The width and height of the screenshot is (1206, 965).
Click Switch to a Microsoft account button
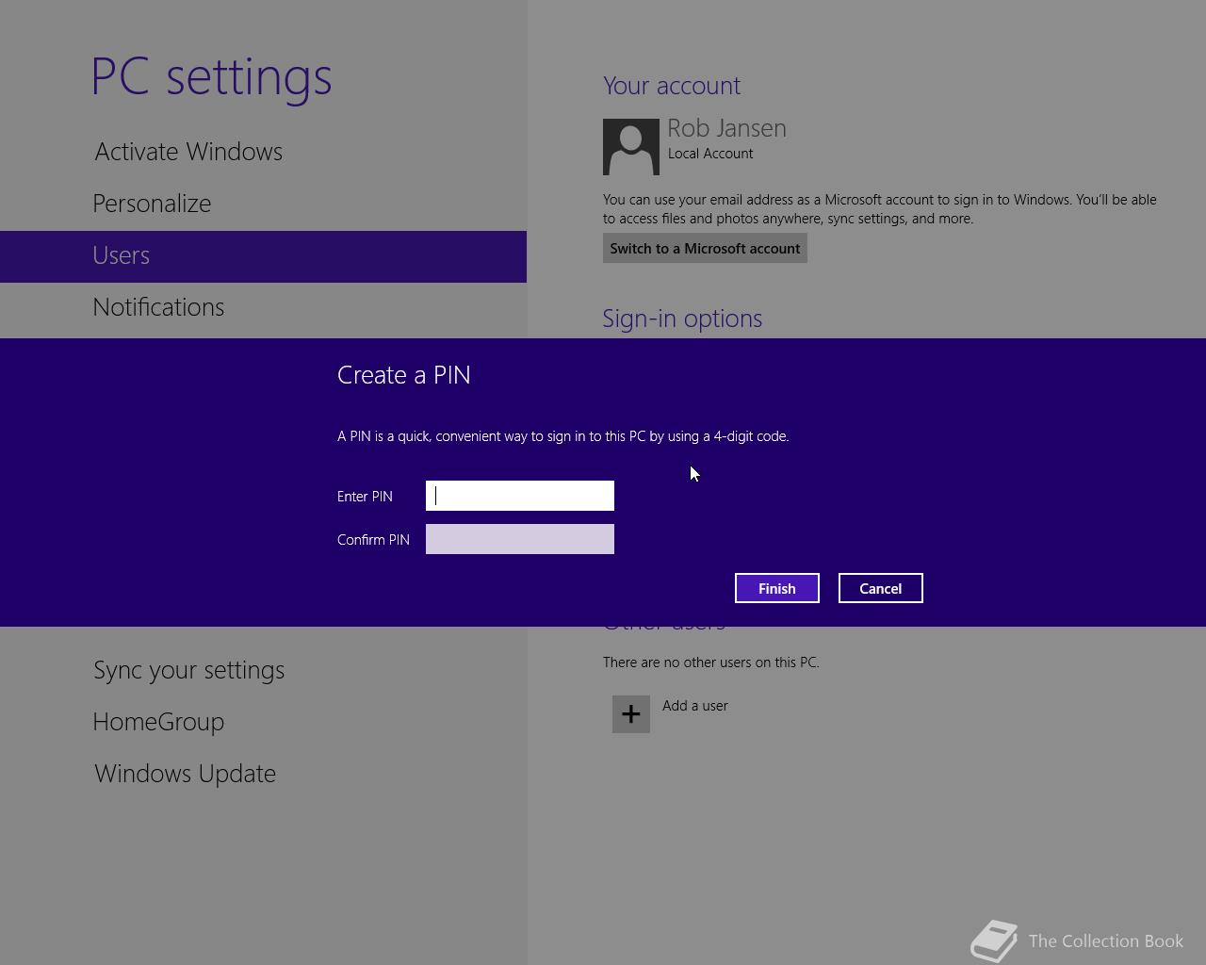point(705,248)
